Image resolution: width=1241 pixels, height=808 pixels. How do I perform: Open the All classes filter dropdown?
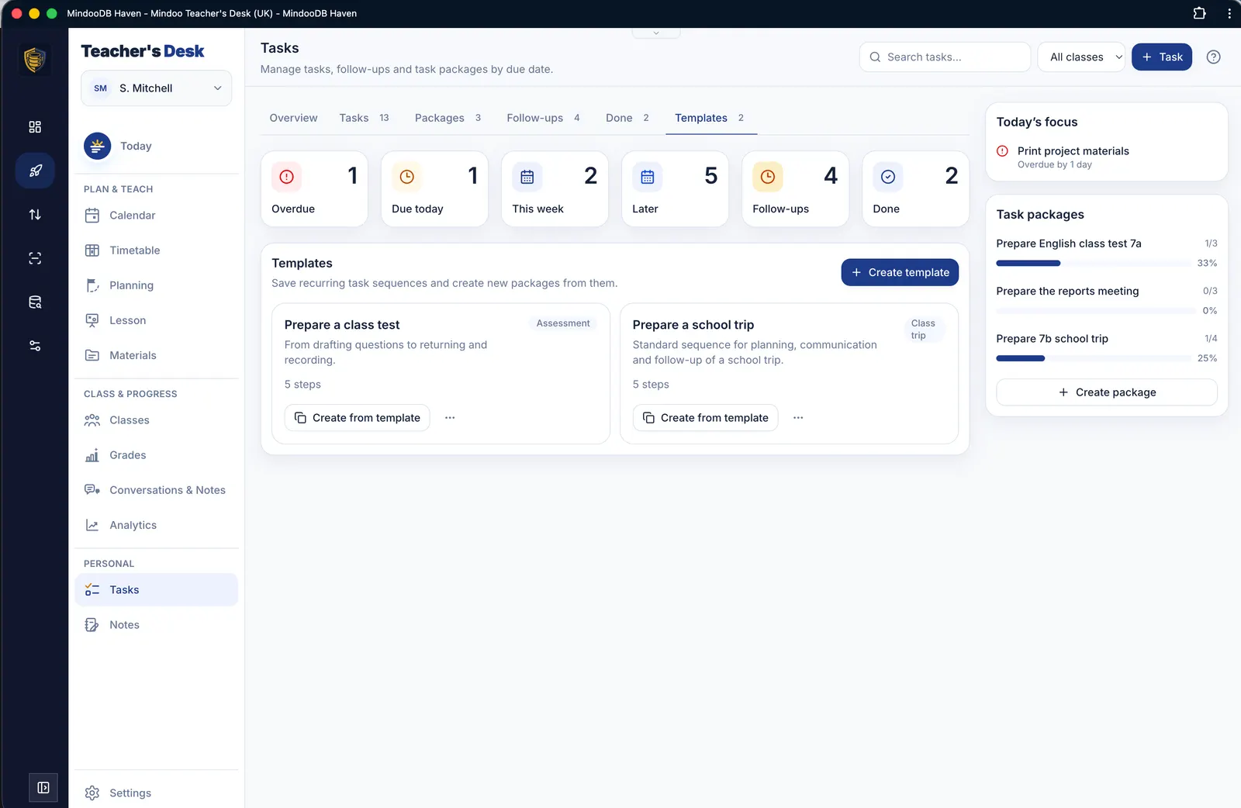1081,57
